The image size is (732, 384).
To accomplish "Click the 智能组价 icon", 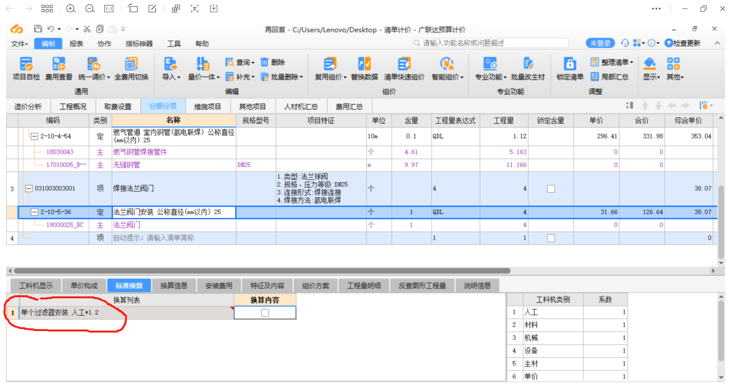I will pos(447,64).
